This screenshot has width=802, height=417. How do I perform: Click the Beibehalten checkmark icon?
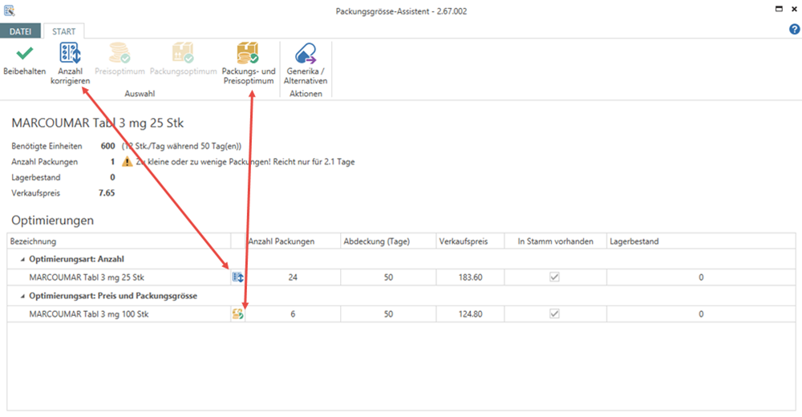(x=24, y=53)
